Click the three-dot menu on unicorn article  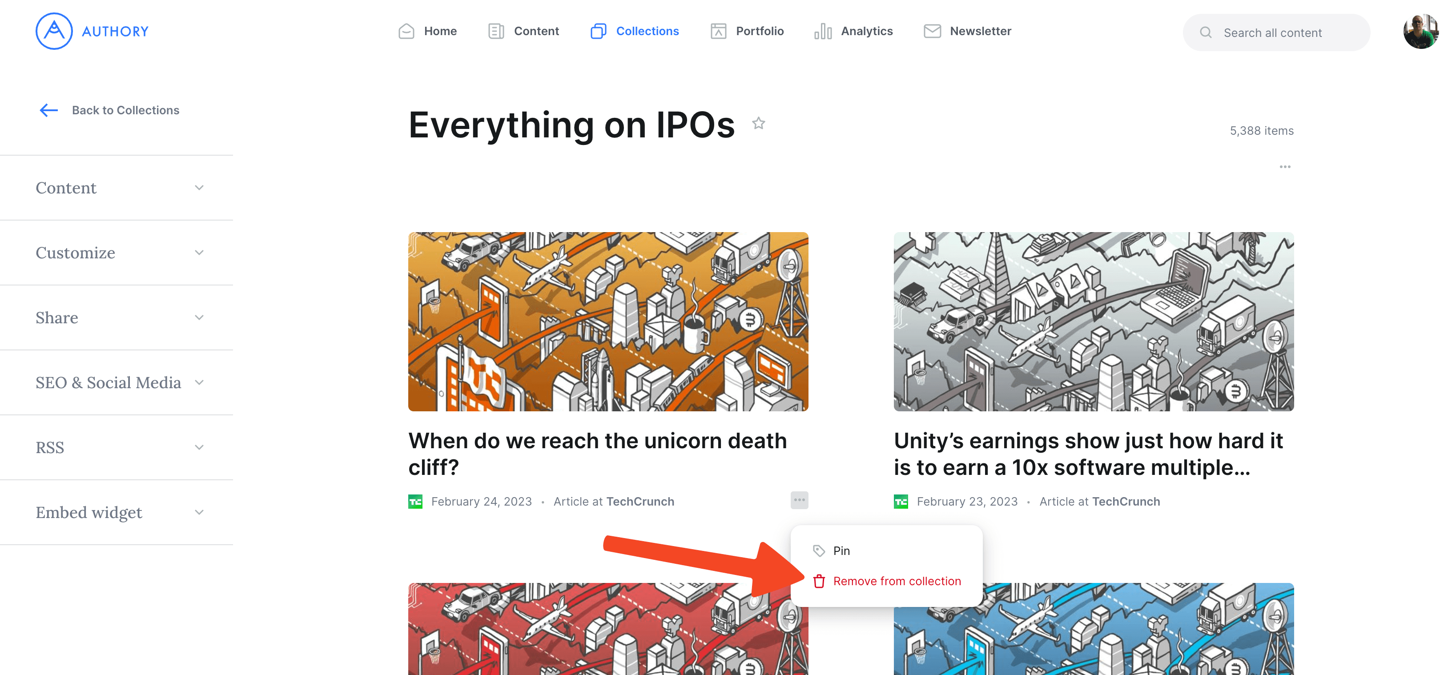pos(799,500)
